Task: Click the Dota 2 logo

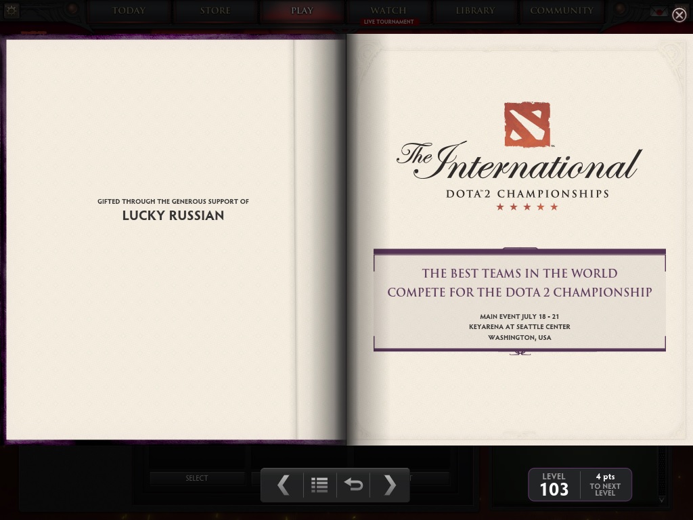Action: pyautogui.click(x=527, y=125)
